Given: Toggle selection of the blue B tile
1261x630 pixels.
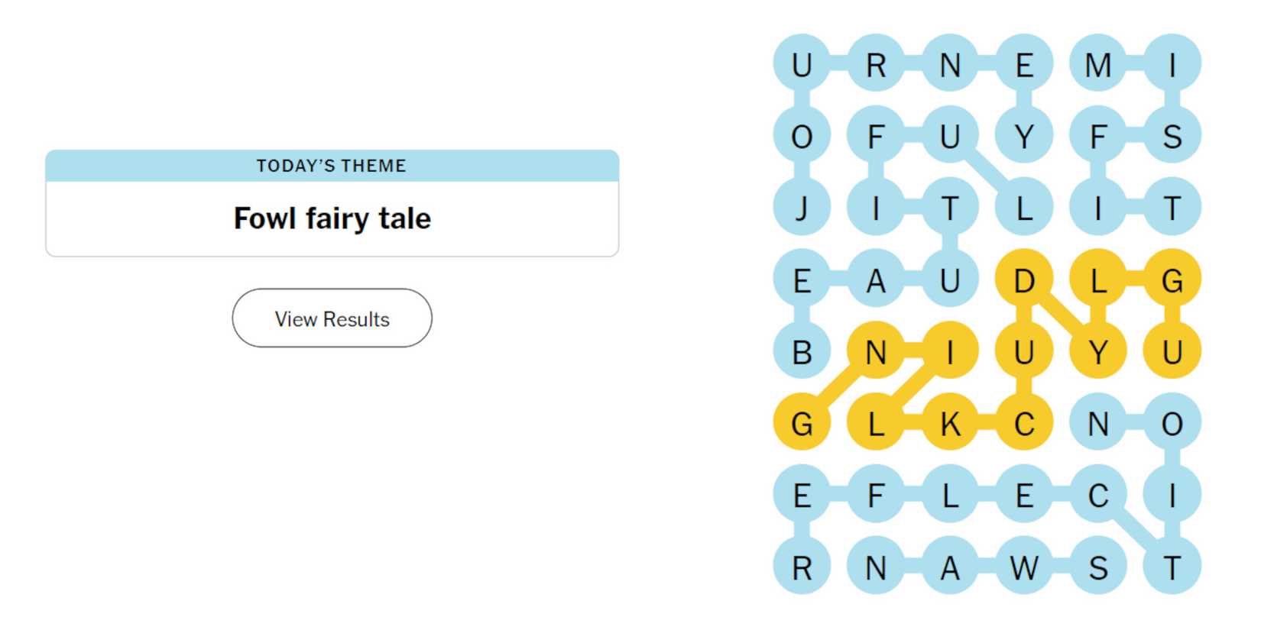Looking at the screenshot, I should [802, 353].
